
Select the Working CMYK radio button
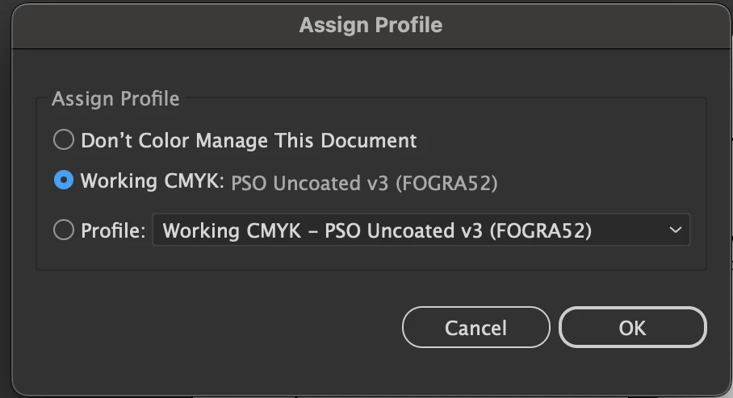pyautogui.click(x=63, y=181)
